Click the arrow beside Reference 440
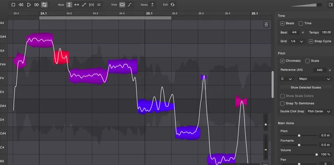 click(x=330, y=70)
